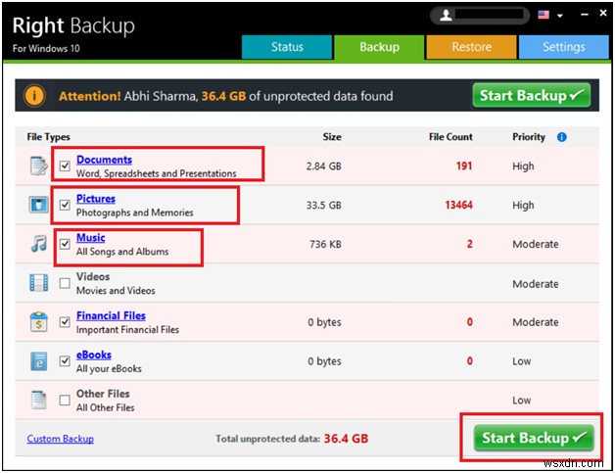This screenshot has width=615, height=473.
Task: Click the Music notes icon
Action: pyautogui.click(x=39, y=244)
